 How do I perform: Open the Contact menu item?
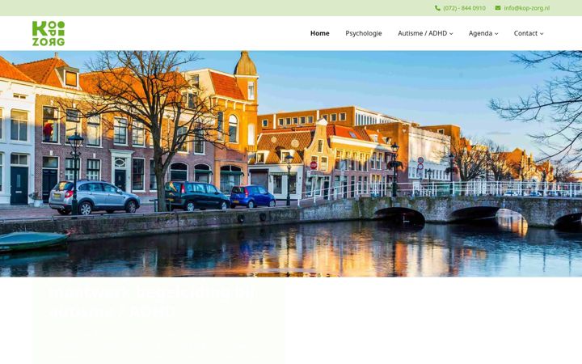tap(525, 33)
